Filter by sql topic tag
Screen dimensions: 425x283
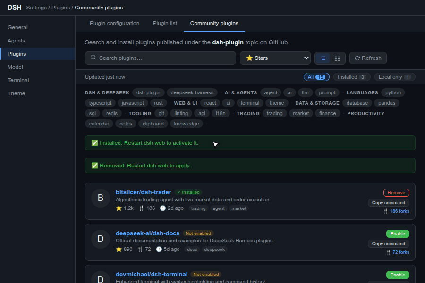(x=93, y=113)
